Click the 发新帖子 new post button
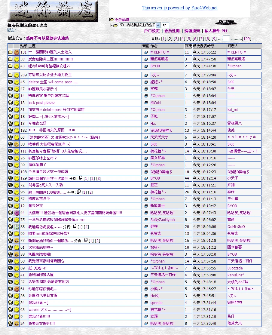The image size is (272, 335). pos(226,22)
